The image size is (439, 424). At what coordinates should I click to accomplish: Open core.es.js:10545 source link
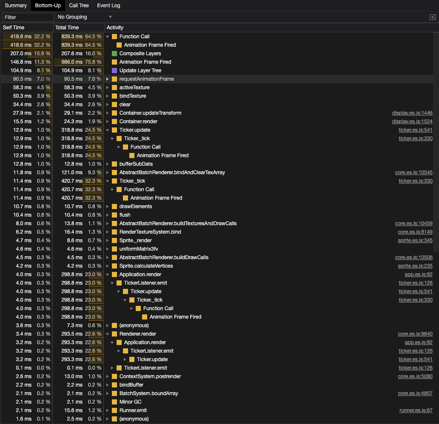point(413,172)
